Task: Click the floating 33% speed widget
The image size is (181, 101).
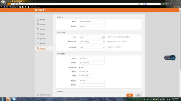Action: pos(170,58)
